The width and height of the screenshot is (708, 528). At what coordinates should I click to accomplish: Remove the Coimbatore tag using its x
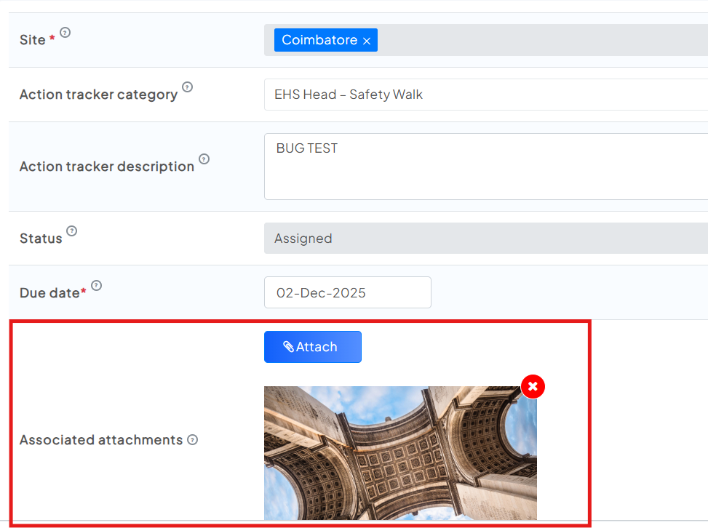(367, 41)
